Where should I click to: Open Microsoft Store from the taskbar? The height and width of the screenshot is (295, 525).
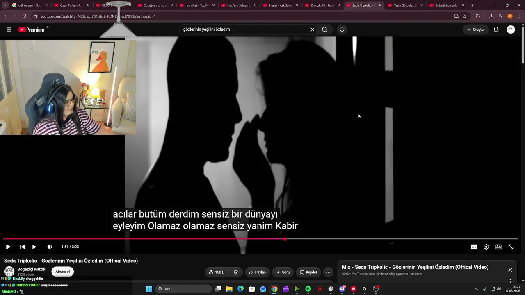pyautogui.click(x=252, y=289)
